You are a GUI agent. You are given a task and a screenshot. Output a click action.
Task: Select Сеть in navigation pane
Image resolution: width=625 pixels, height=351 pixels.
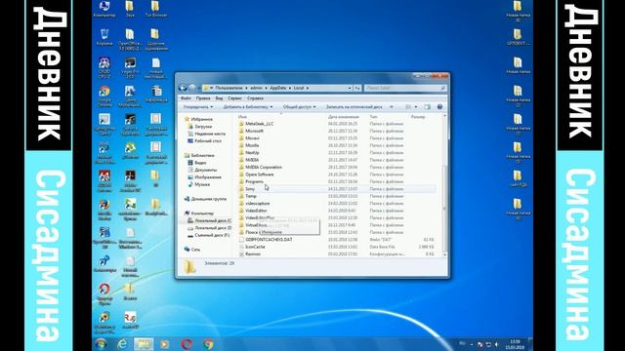tap(195, 250)
